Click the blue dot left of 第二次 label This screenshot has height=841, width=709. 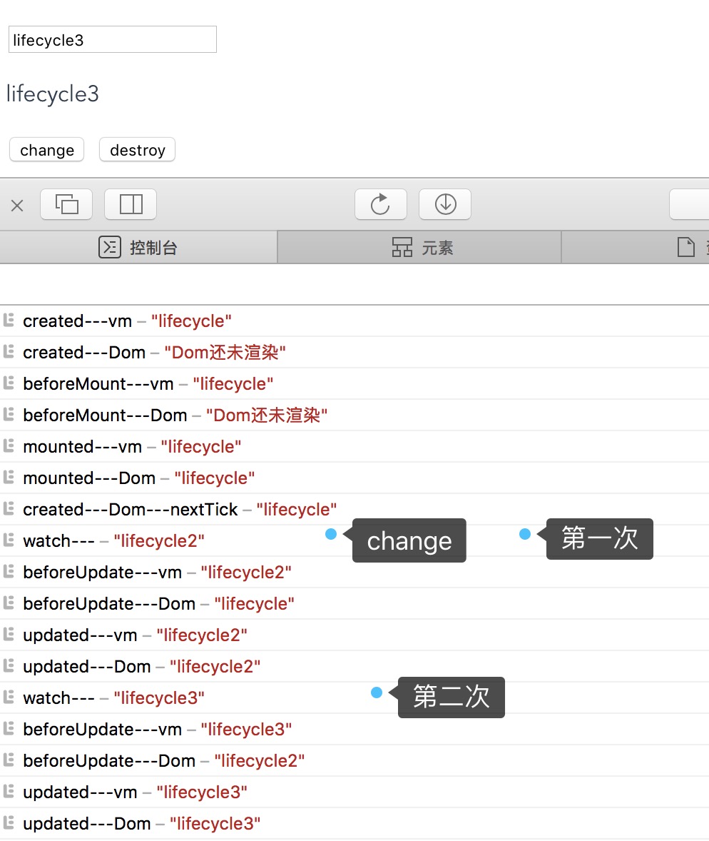pos(377,693)
